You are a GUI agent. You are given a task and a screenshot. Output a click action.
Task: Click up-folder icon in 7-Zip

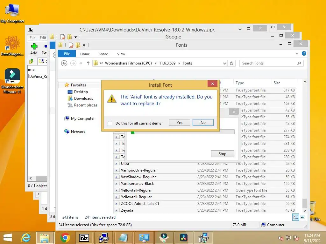coord(32,61)
